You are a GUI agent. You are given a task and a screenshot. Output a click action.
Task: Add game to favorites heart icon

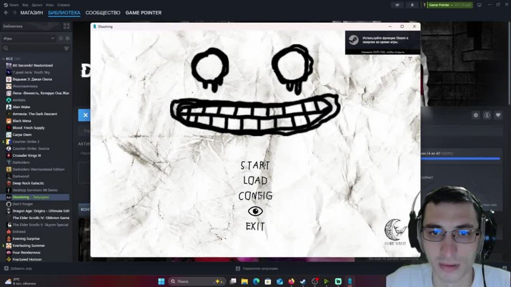(498, 115)
